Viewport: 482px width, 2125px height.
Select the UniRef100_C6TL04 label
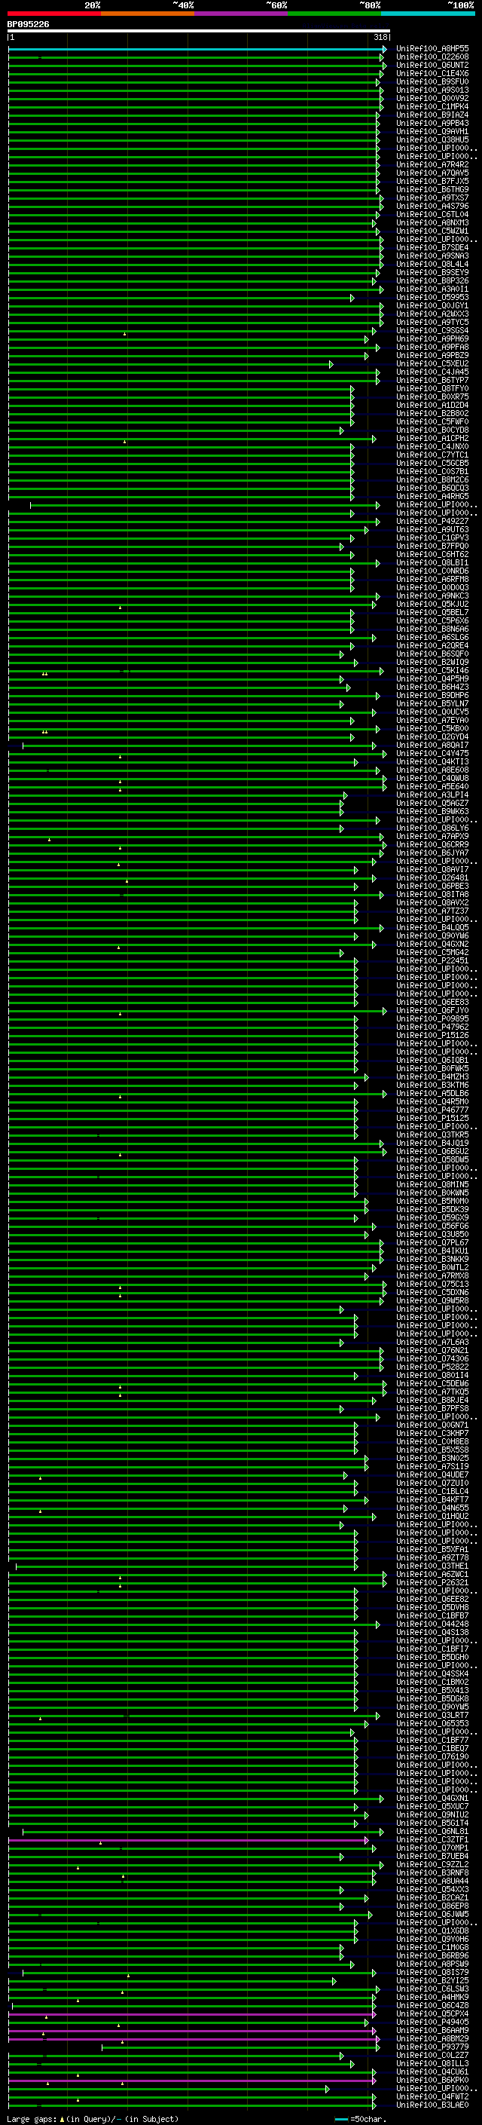click(x=432, y=215)
